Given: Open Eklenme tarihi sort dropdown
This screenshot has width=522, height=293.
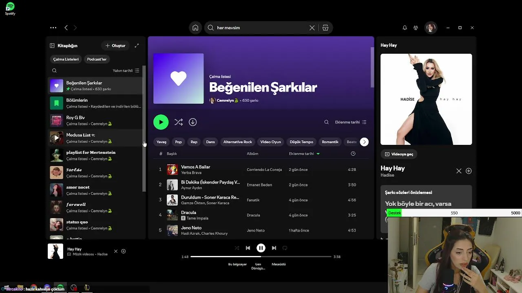Looking at the screenshot, I should point(351,122).
